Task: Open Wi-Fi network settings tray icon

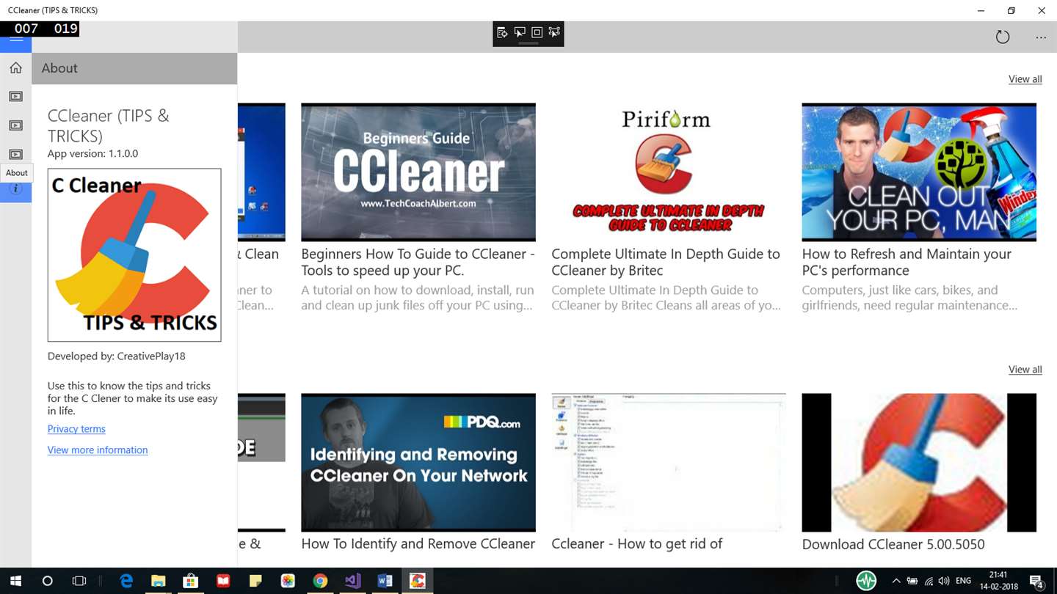Action: [x=929, y=581]
